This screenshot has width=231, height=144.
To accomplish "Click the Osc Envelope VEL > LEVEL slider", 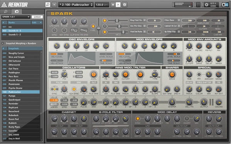I will 57,54.
